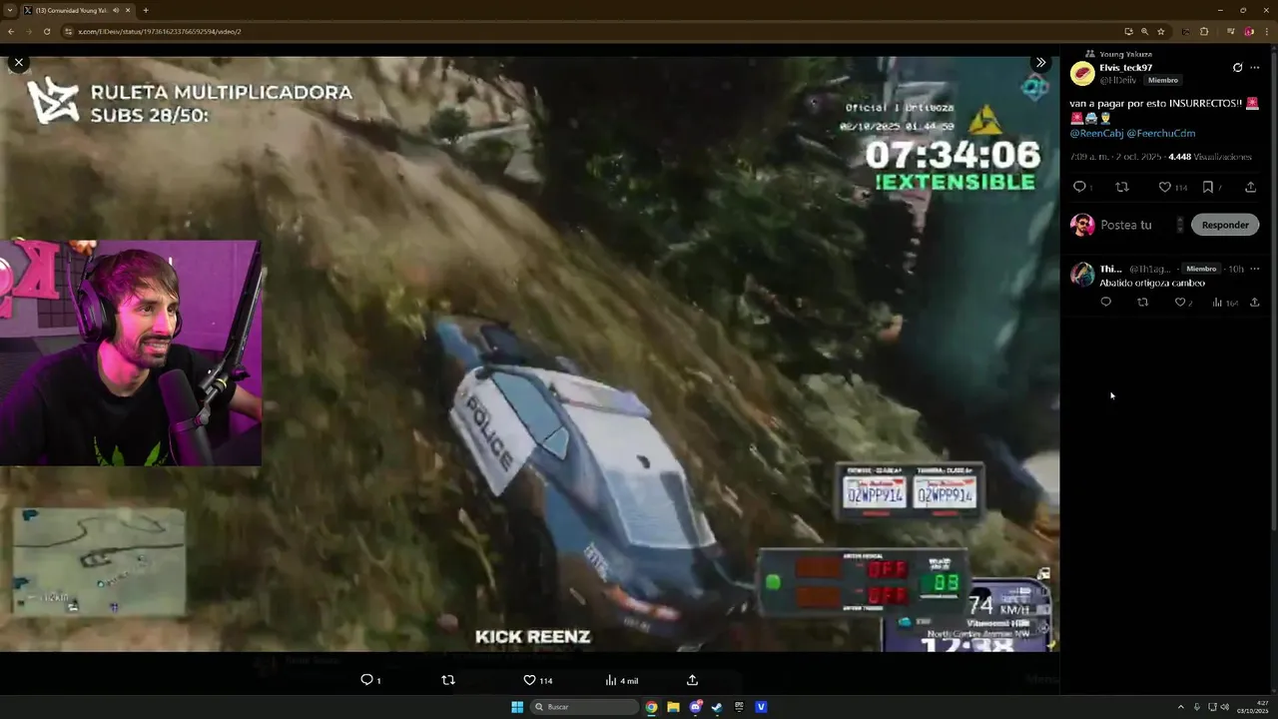Open the clock and date in taskbar
The image size is (1278, 719).
tap(1254, 707)
